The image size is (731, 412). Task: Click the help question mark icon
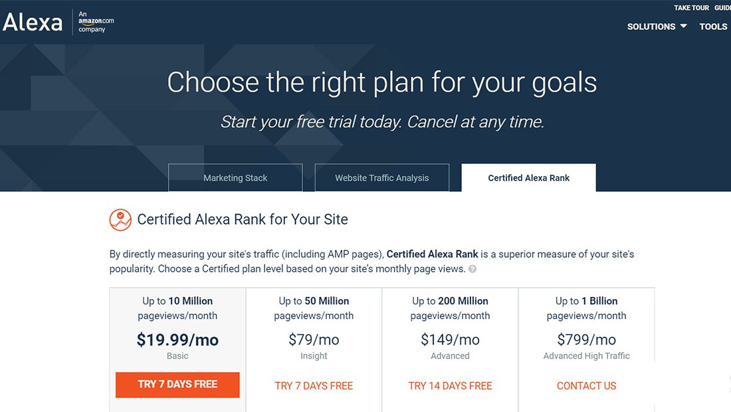pyautogui.click(x=472, y=269)
